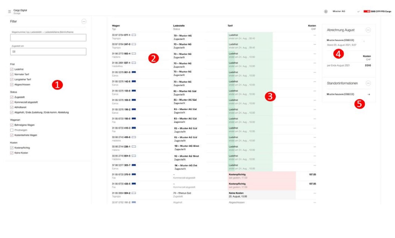The height and width of the screenshot is (238, 395).
Task: Open the hamburger menu beside Cargo Digital
Action: [10, 11]
